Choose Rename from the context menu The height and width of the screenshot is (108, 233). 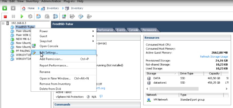click(x=63, y=72)
